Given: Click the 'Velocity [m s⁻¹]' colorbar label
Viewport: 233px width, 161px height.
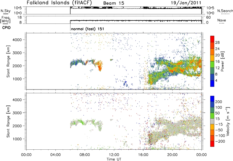Looking at the screenshot, I should pos(228,121).
